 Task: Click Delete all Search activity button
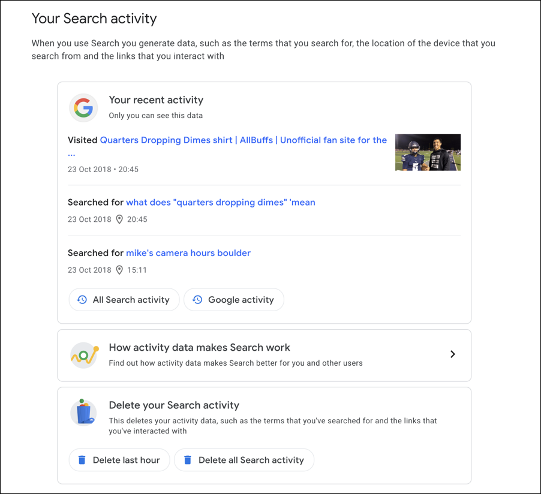[x=244, y=460]
